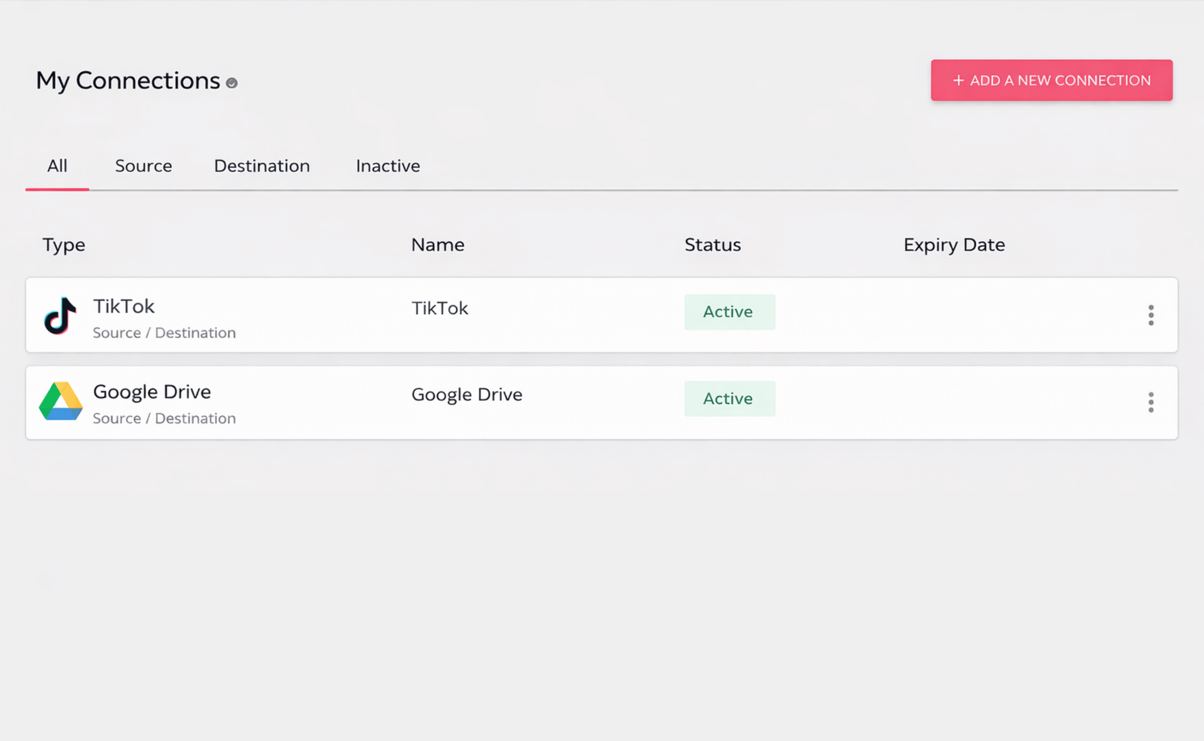Show the Inactive connections tab
1204x741 pixels.
[387, 166]
